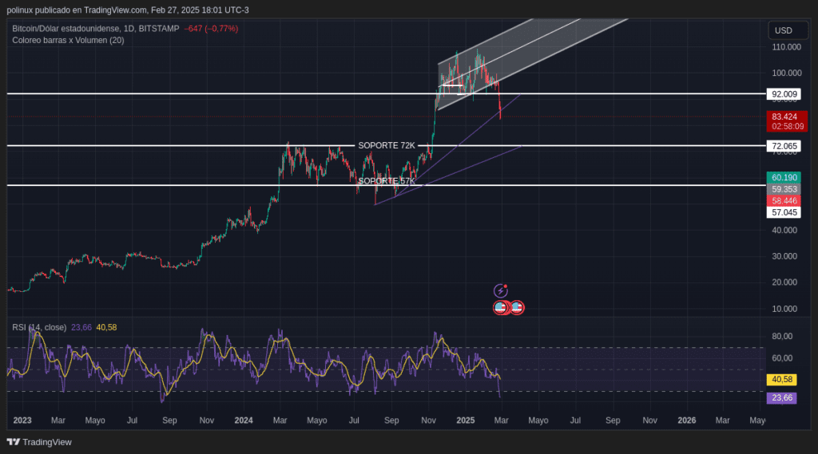Viewport: 818px width, 454px height.
Task: Click the 2024 label on time axis
Action: (244, 420)
